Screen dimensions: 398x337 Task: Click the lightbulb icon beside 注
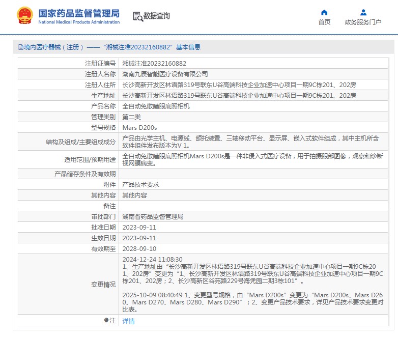106,321
